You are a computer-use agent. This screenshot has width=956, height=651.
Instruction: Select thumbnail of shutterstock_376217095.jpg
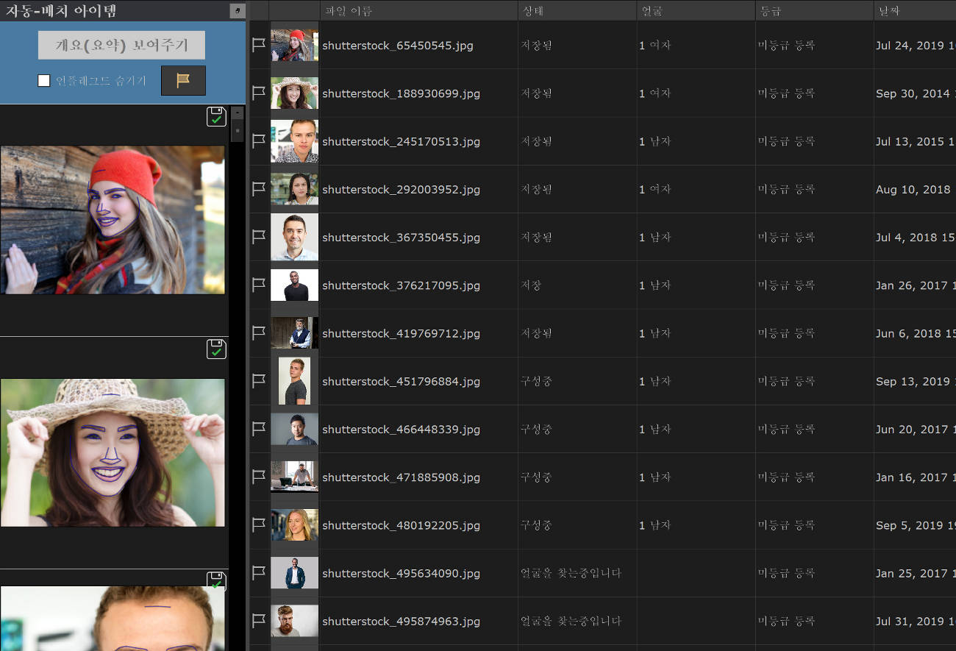pos(294,285)
